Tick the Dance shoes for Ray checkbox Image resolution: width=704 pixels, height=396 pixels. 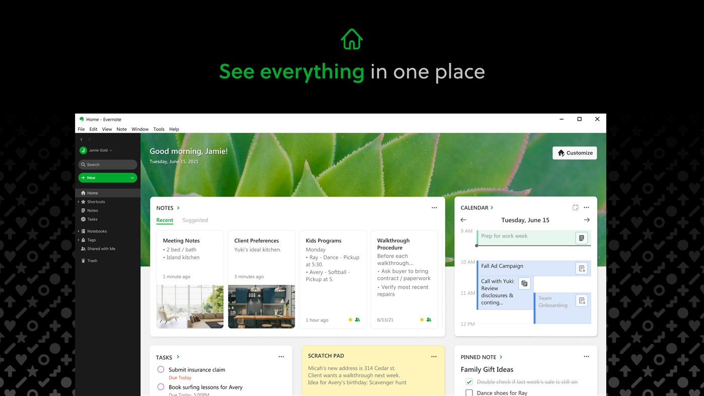click(468, 392)
